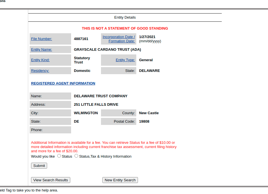The width and height of the screenshot is (268, 194).
Task: Open Registered Agent Information link
Action: [x=63, y=83]
